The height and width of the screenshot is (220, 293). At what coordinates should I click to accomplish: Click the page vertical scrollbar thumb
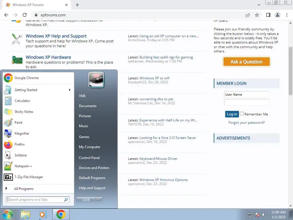point(291,71)
